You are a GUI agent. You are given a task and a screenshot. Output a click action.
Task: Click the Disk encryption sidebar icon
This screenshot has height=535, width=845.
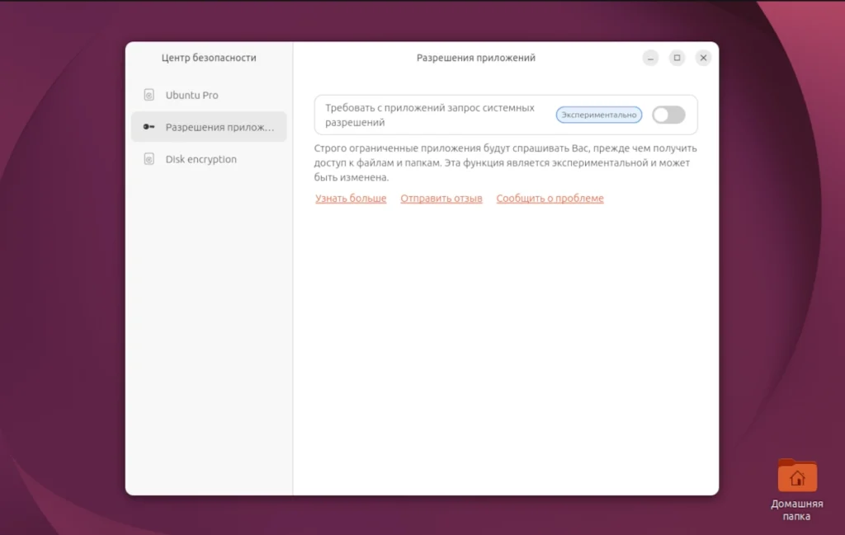click(x=149, y=159)
